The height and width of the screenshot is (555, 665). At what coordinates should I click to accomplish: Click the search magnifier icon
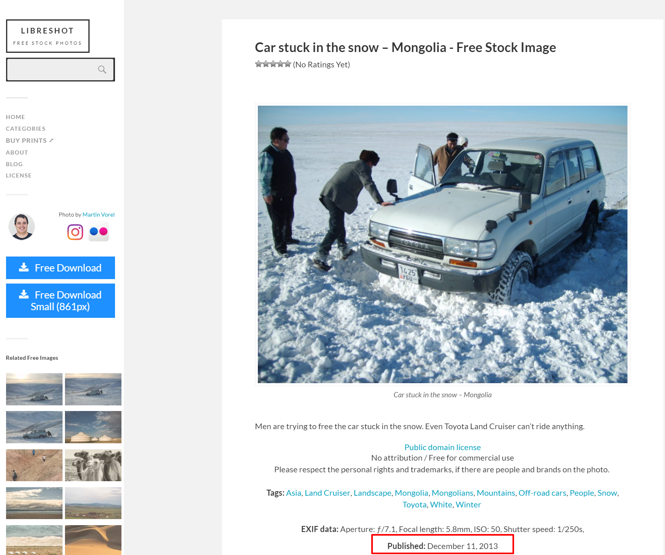coord(102,69)
